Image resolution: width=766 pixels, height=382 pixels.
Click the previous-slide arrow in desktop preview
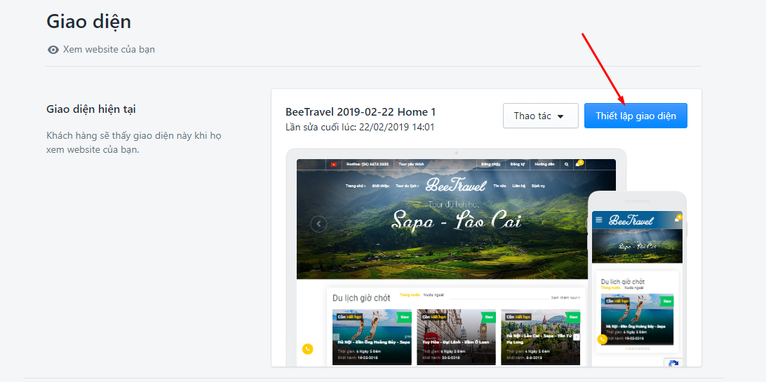(319, 224)
